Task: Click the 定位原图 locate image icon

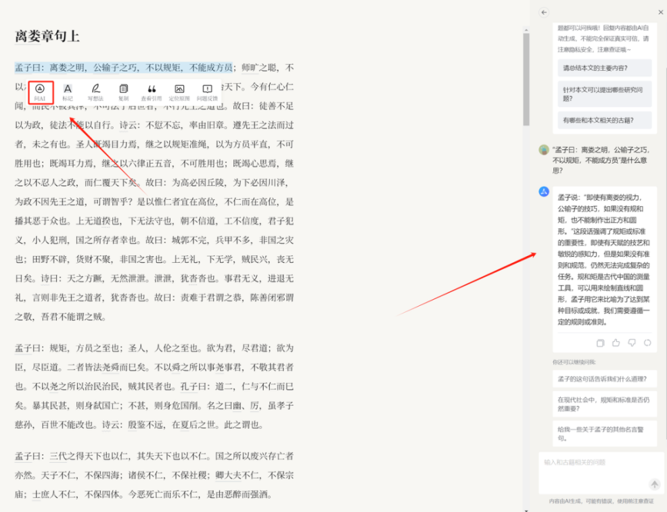Action: coord(179,91)
